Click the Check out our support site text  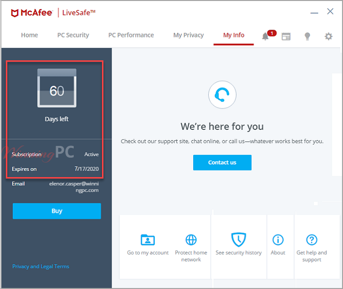pyautogui.click(x=222, y=141)
